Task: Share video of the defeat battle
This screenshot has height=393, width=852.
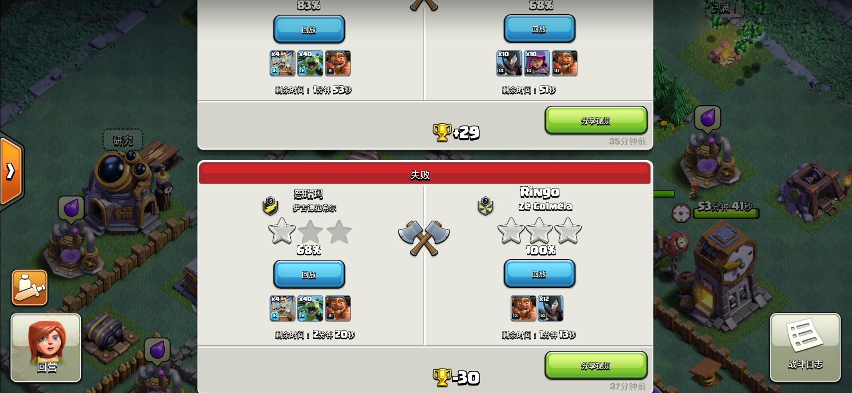Action: [596, 365]
